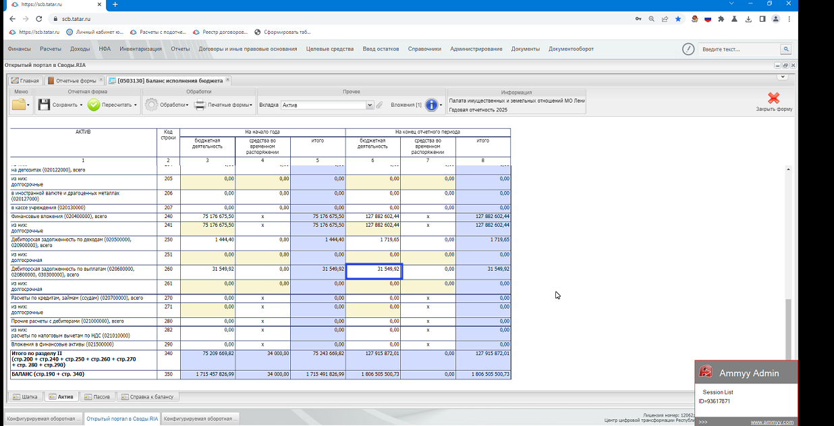Open the Меню folder dropdown
The width and height of the screenshot is (834, 426).
pyautogui.click(x=20, y=105)
